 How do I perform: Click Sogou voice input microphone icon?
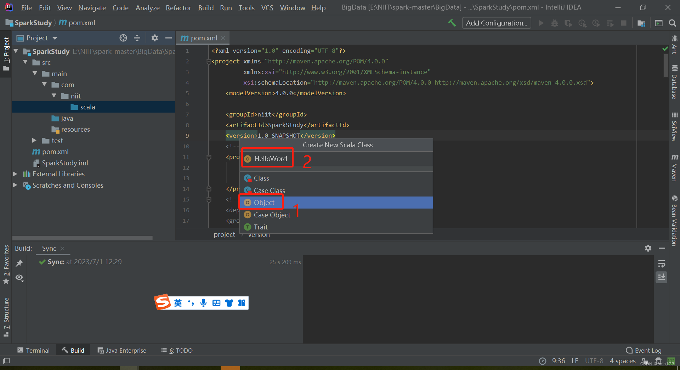coord(203,303)
